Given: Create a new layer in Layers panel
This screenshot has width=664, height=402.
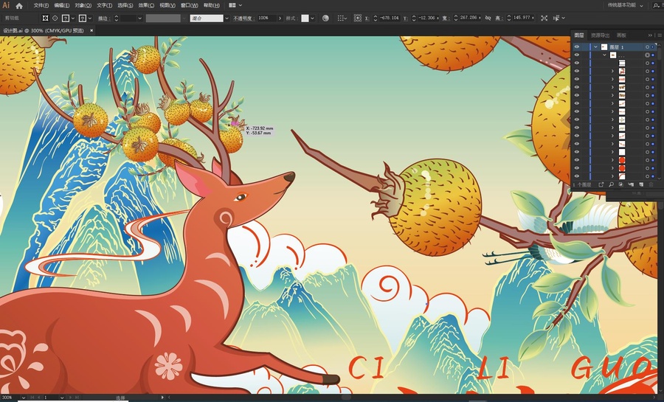Looking at the screenshot, I should 641,185.
